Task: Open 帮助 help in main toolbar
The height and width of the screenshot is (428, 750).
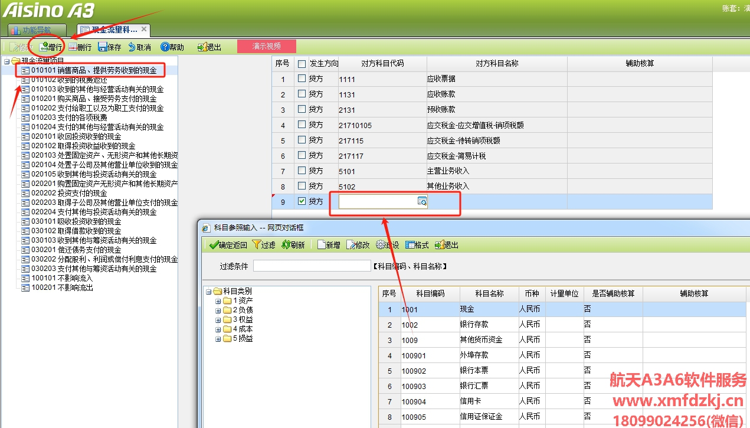Action: [x=165, y=47]
